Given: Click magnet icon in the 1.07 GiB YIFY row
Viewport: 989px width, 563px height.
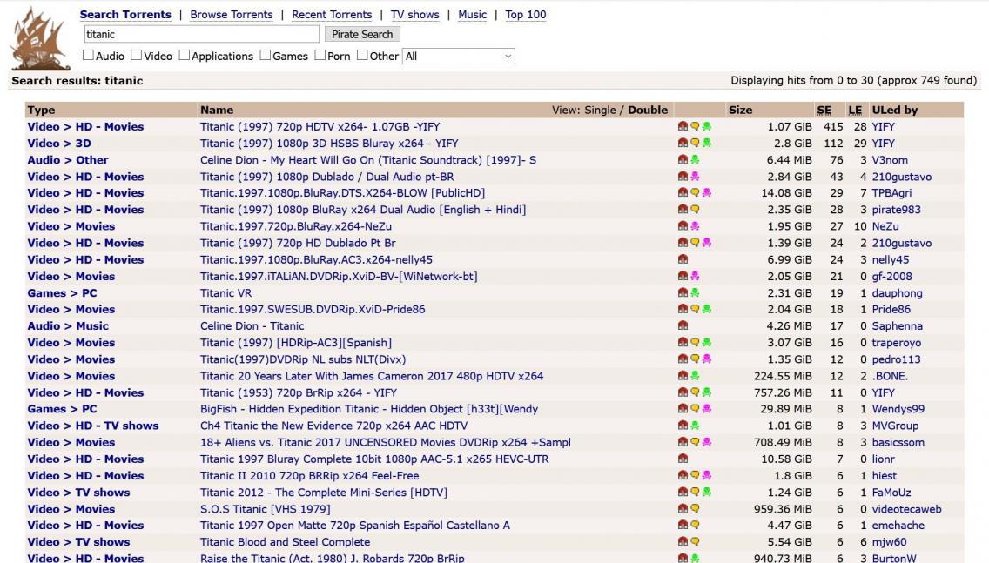Looking at the screenshot, I should (683, 126).
